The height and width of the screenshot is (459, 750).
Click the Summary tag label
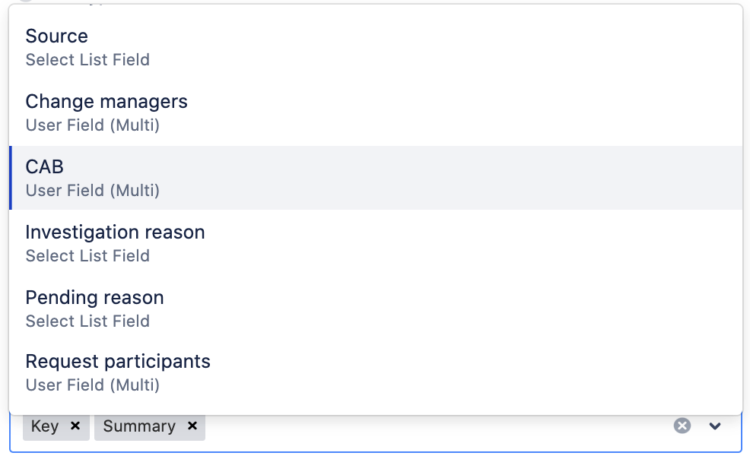coord(139,426)
